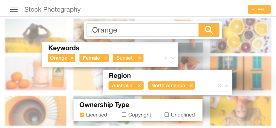
Task: Enable the Undefined ownership checkbox
Action: pos(167,115)
